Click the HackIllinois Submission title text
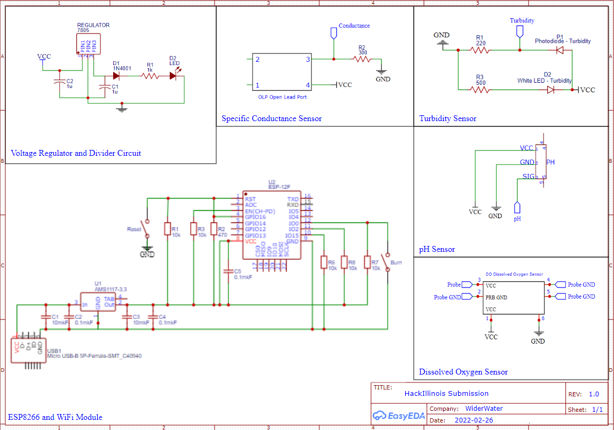 coord(446,394)
